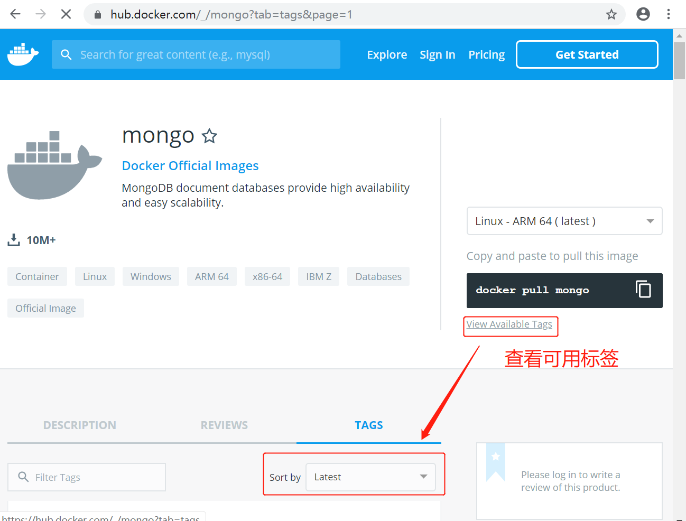Click the Get Started button
686x521 pixels.
point(587,54)
